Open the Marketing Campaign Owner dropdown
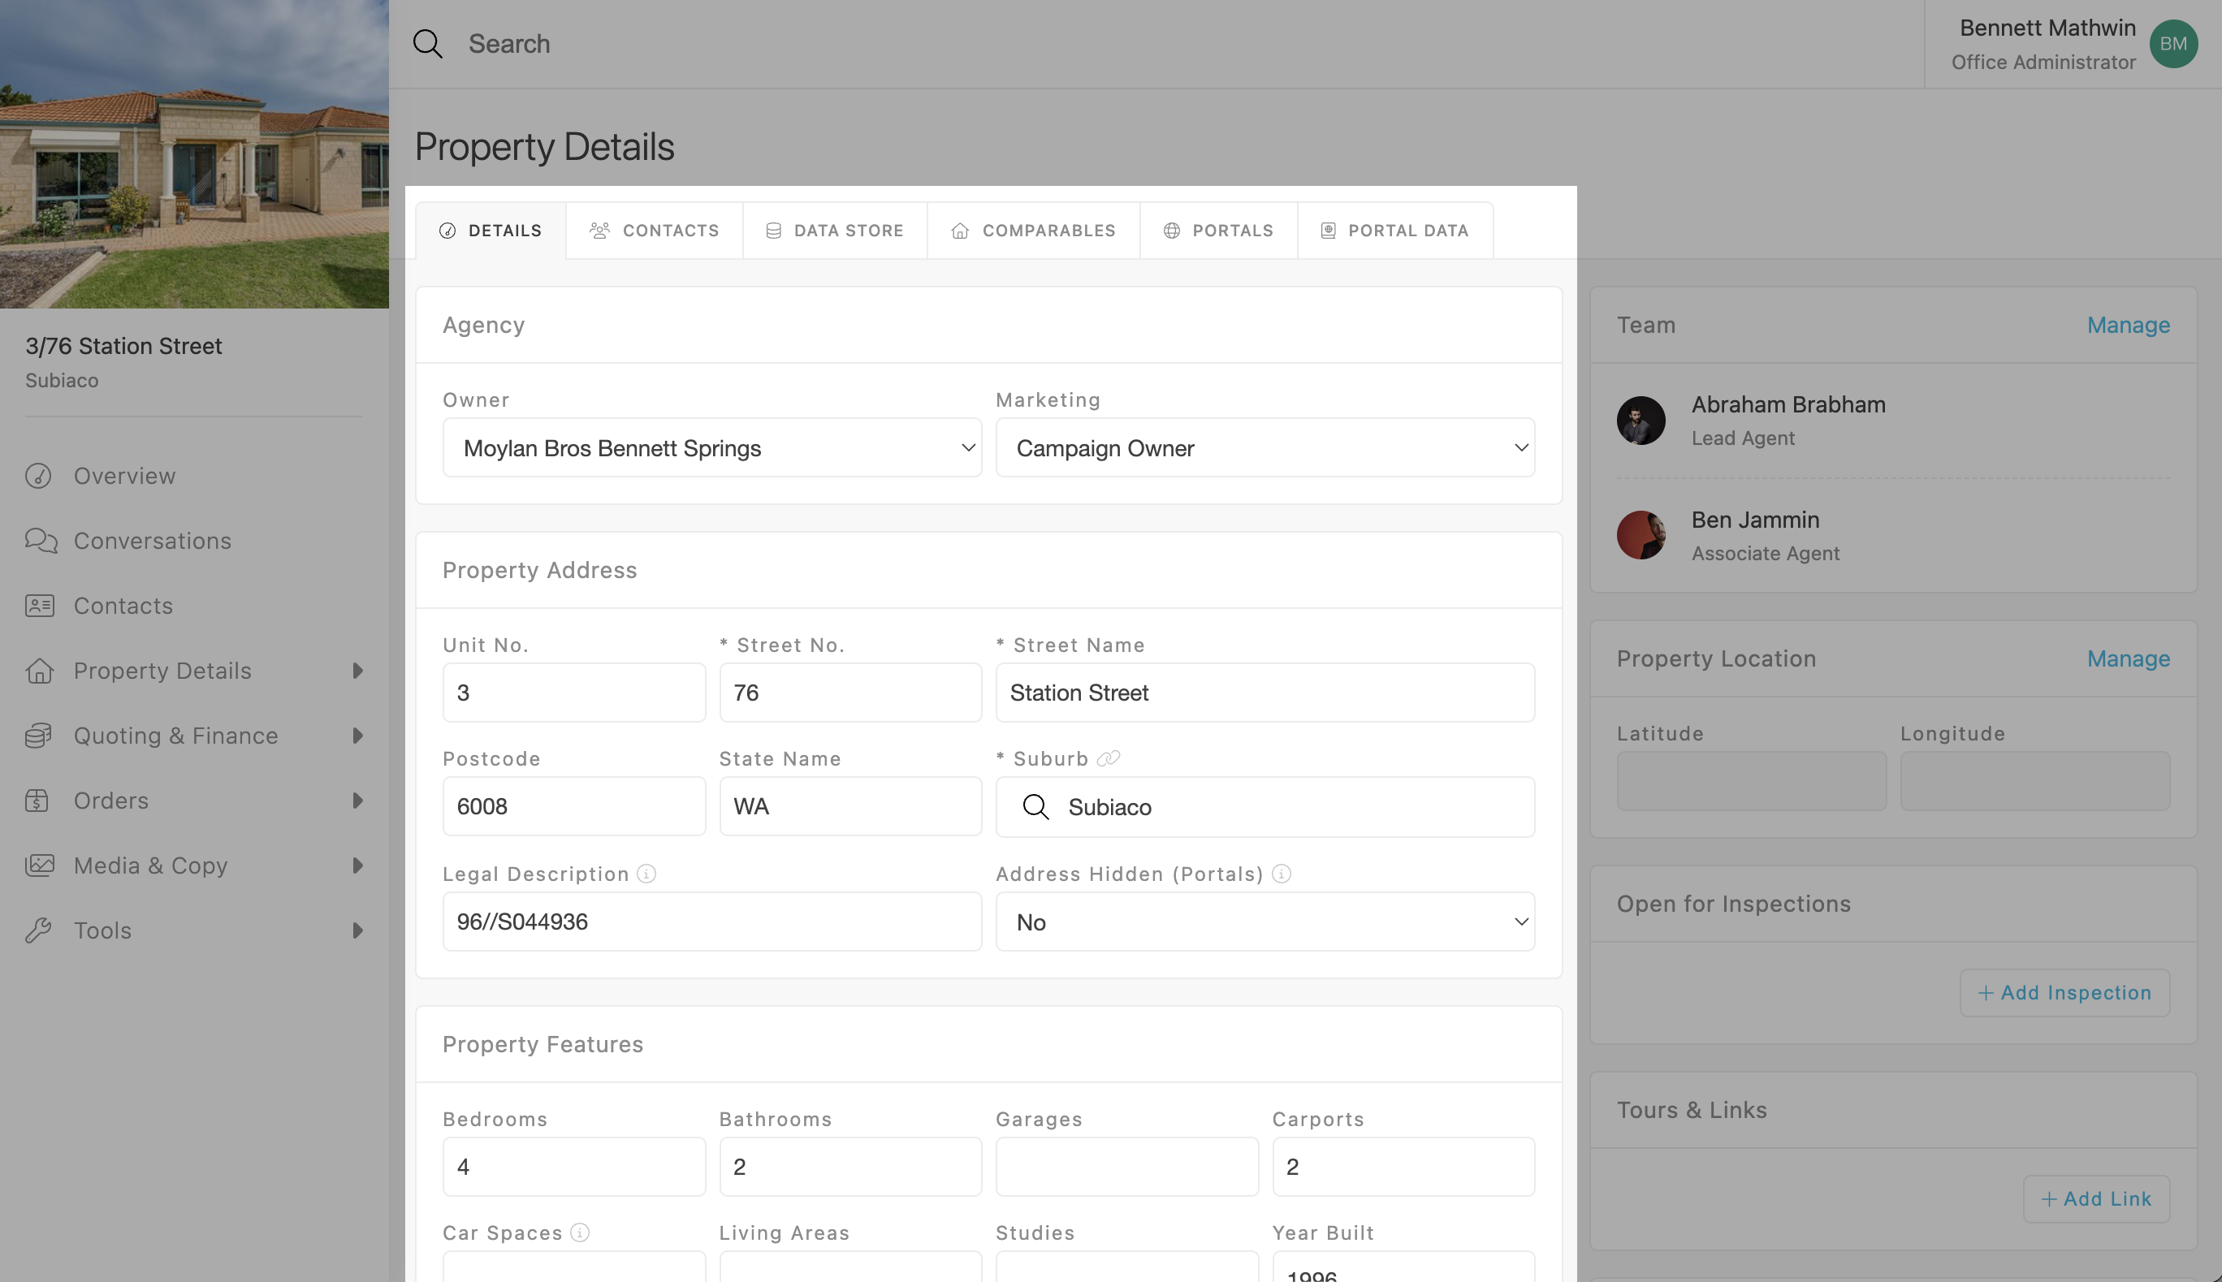 (x=1264, y=448)
